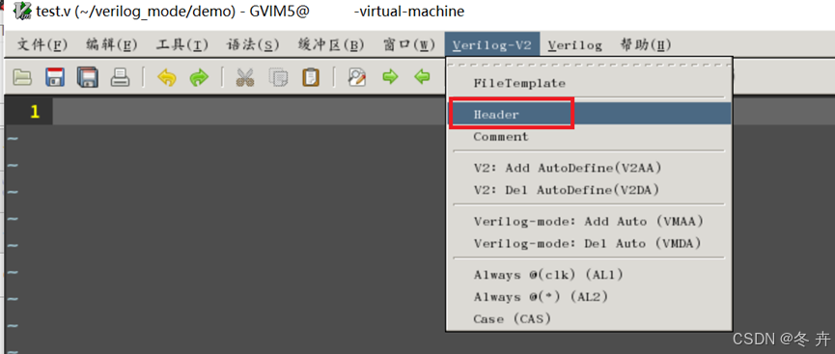Screen dimensions: 835x354
Task: Click the Print icon in toolbar
Action: click(x=120, y=77)
